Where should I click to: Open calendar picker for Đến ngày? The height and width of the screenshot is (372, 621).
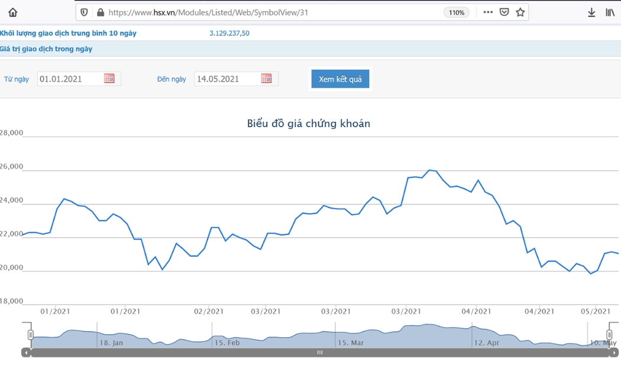[x=267, y=79]
